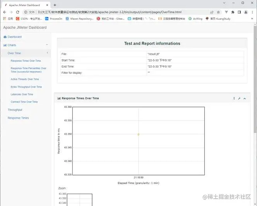Open the AcWing bookmark
Screen dimensions: 257x206
(x=195, y=19)
